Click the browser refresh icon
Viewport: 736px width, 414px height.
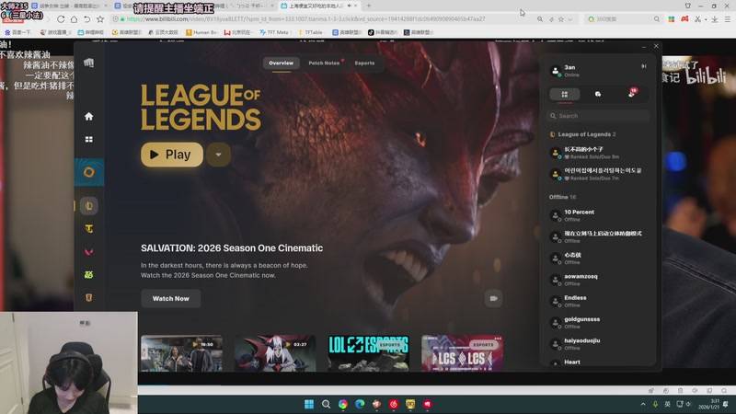coord(61,19)
